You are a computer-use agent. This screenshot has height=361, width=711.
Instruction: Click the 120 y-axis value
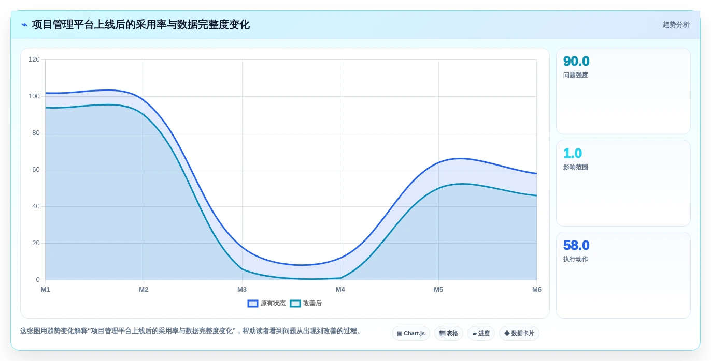34,59
